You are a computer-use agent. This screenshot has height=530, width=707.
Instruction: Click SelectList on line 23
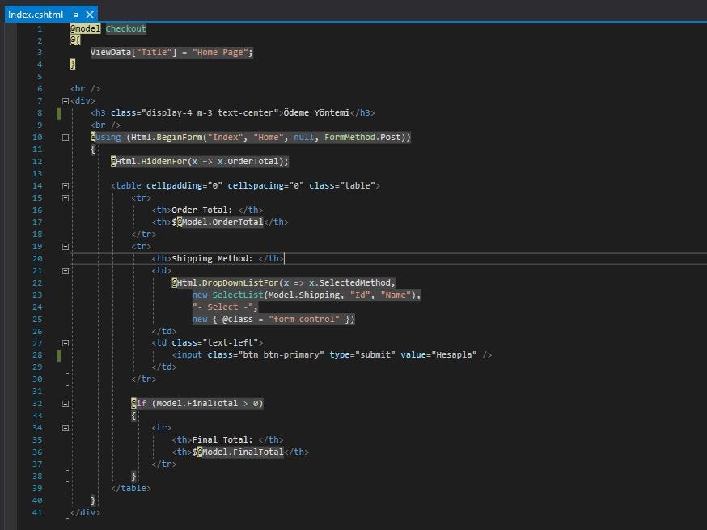[238, 295]
